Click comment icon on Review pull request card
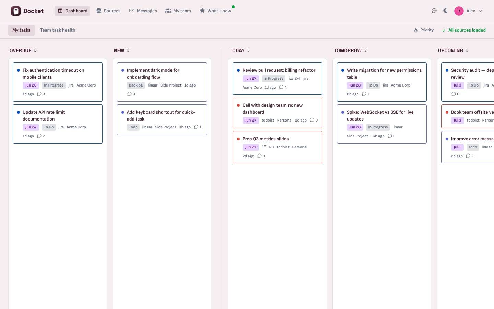Screen dimensions: 494x309 click(281, 87)
